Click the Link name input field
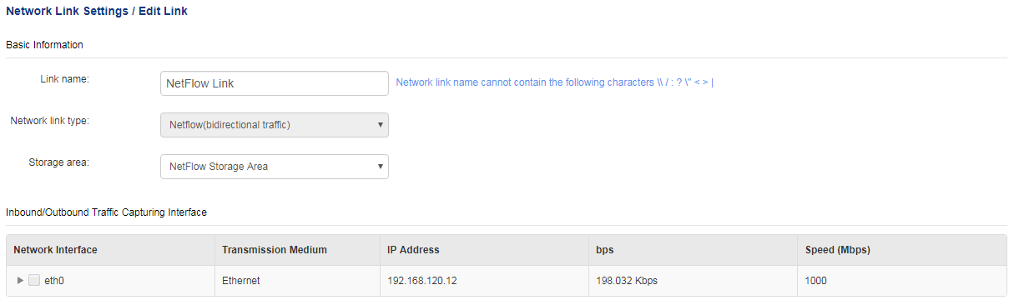 (x=274, y=83)
